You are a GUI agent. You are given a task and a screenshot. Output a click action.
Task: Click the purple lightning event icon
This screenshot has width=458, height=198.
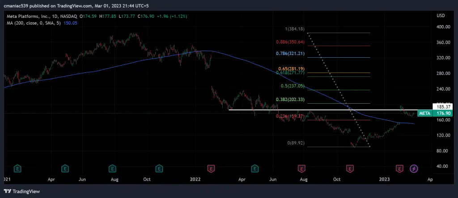(414, 169)
